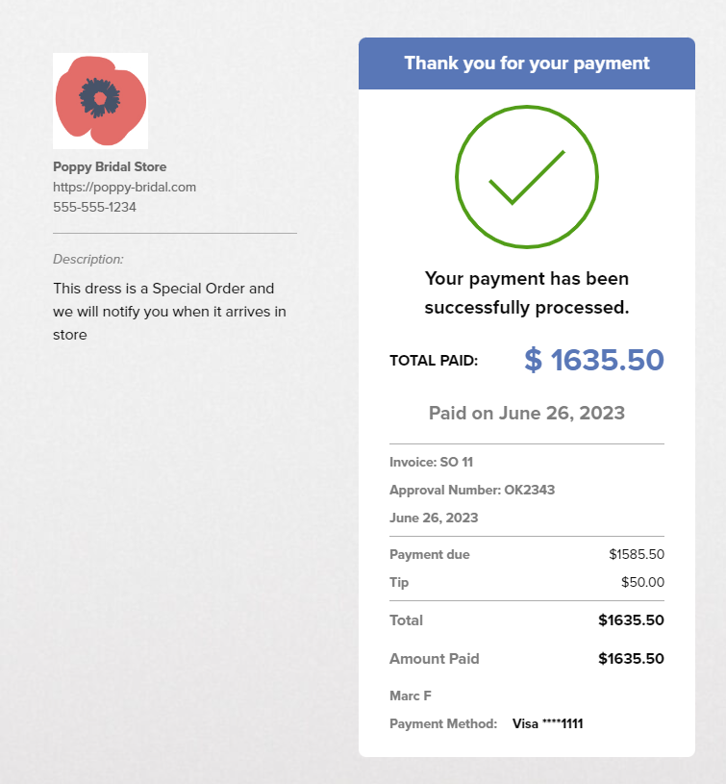Click the successfully processed confirmation message
The width and height of the screenshot is (726, 784).
(x=527, y=293)
